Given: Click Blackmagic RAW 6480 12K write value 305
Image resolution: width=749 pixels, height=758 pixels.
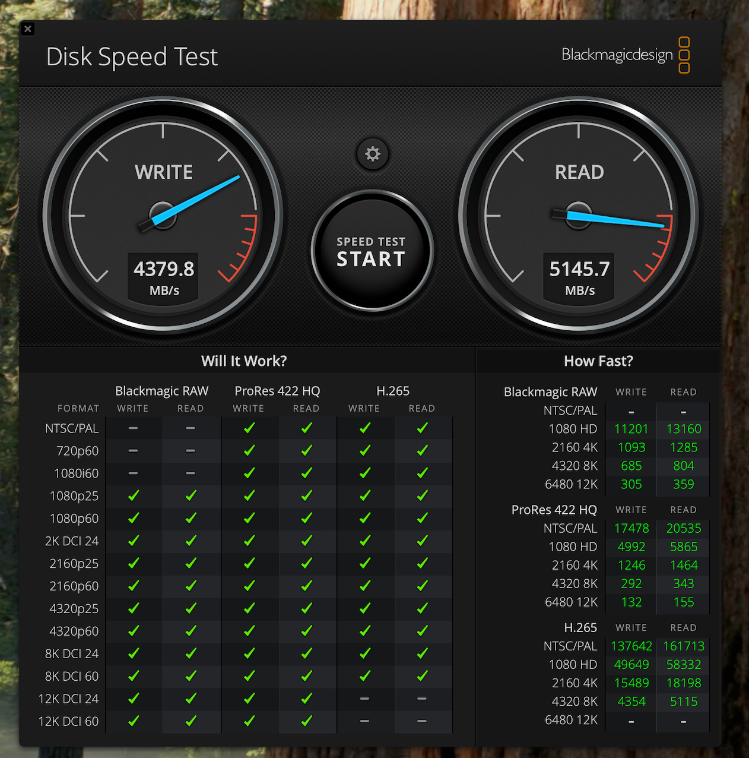Looking at the screenshot, I should (x=631, y=484).
